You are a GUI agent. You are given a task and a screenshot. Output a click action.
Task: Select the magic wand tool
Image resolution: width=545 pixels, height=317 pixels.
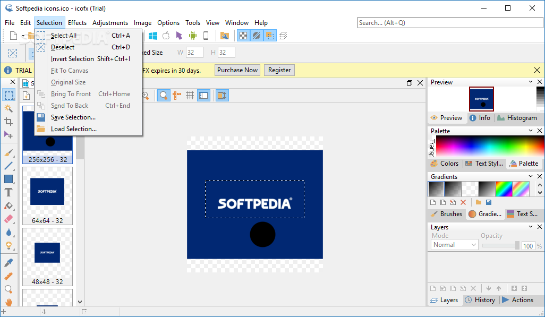[x=8, y=108]
